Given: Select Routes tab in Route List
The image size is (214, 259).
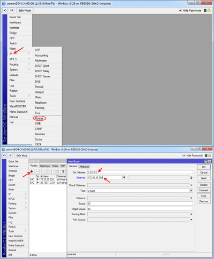Looking at the screenshot, I should (x=34, y=166).
